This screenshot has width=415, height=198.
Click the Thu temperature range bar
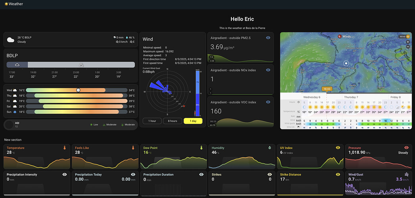click(77, 95)
